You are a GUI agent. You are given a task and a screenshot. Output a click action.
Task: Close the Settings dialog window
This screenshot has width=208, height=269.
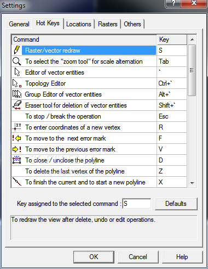pyautogui.click(x=194, y=3)
